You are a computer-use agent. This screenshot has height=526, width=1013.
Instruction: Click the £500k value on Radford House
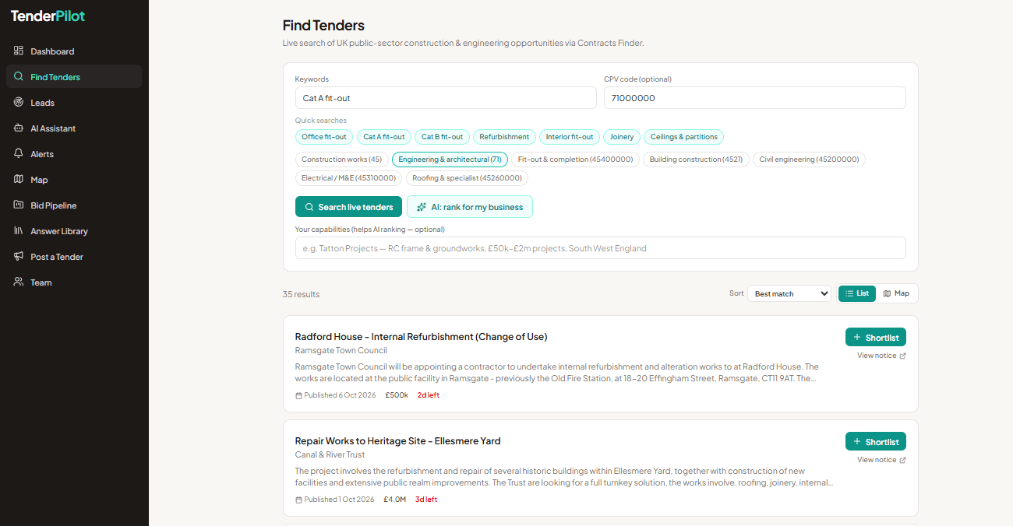pos(397,395)
